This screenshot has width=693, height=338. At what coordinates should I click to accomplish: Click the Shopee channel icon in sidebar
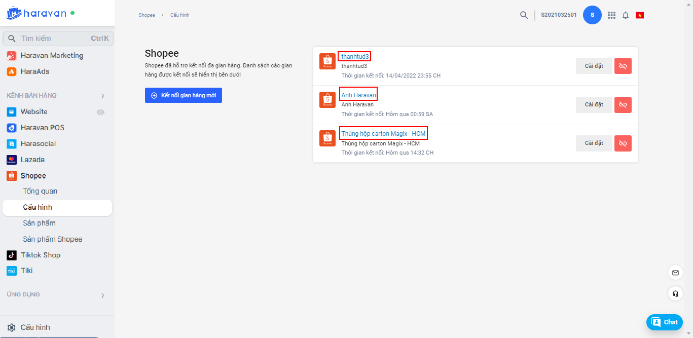coord(12,176)
